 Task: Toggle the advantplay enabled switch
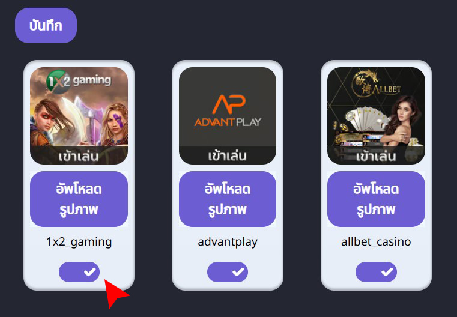pyautogui.click(x=228, y=272)
